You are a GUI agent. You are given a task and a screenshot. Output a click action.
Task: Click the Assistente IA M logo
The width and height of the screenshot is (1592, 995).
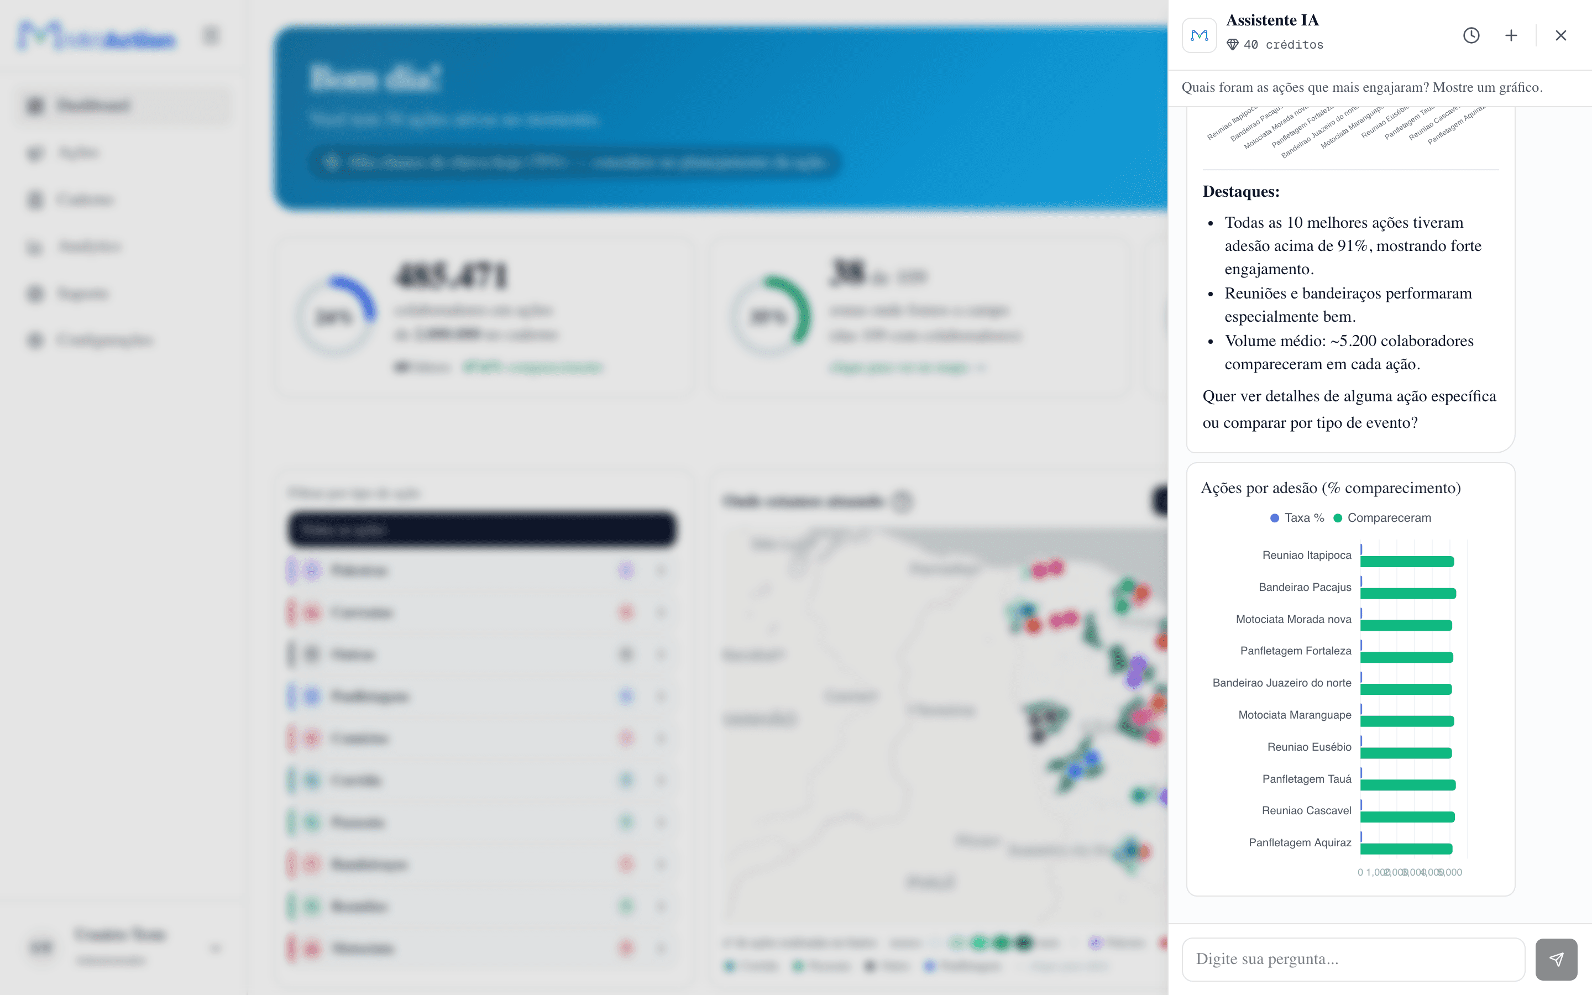tap(1200, 35)
